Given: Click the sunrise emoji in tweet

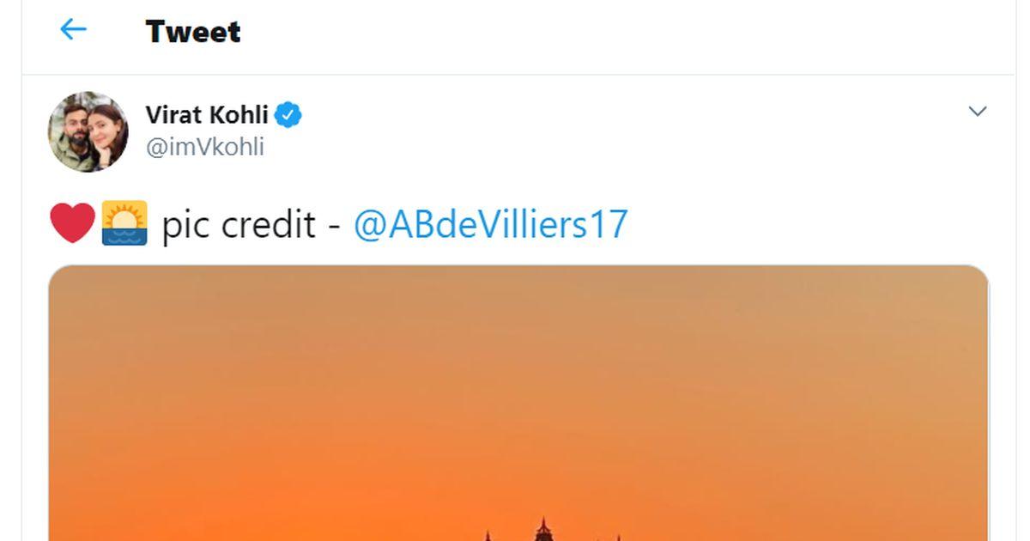Looking at the screenshot, I should point(125,223).
